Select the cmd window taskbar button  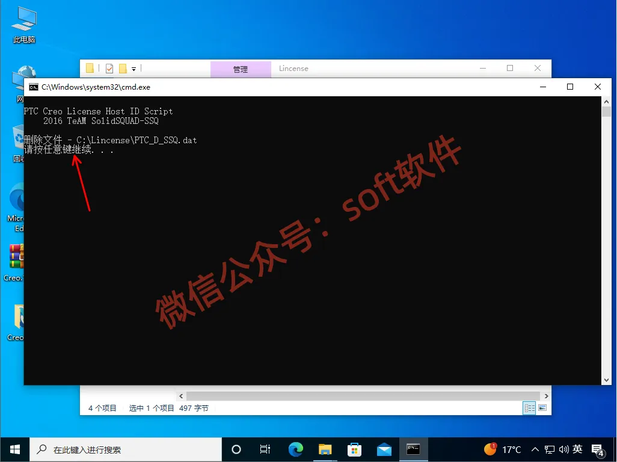click(x=413, y=449)
